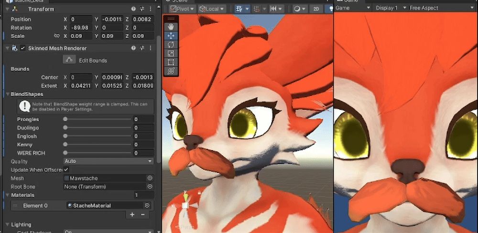This screenshot has height=233, width=478.
Task: Open Skinned Mesh Renderer more options menu
Action: pos(150,48)
